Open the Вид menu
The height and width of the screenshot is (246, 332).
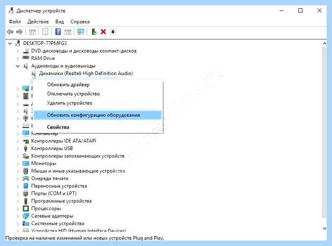(x=59, y=21)
